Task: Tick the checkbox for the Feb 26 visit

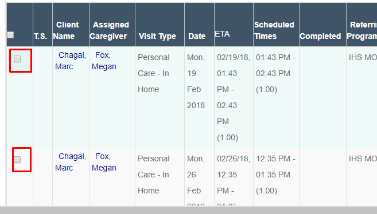Action: tap(17, 160)
